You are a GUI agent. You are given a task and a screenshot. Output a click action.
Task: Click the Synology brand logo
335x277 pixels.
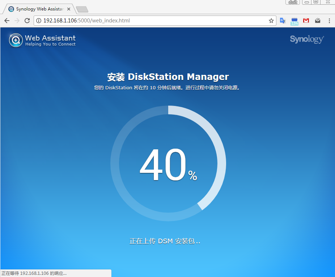pos(307,39)
